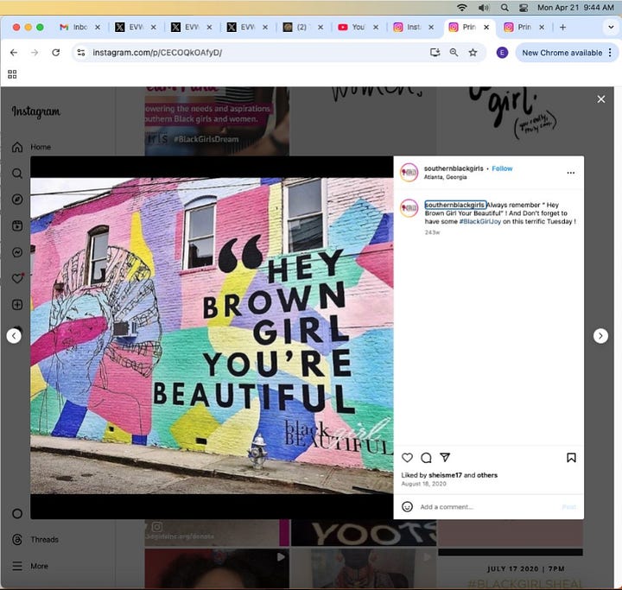622x590 pixels.
Task: Go back in Chrome browser
Action: [14, 53]
